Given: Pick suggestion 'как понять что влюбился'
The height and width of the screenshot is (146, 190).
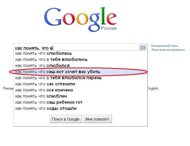Looking at the screenshot, I should (42, 66).
